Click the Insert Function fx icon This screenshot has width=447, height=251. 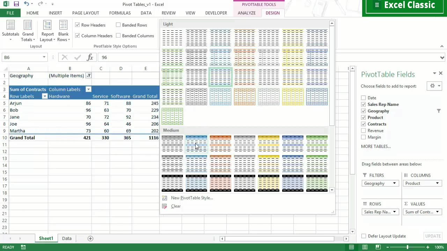90,57
